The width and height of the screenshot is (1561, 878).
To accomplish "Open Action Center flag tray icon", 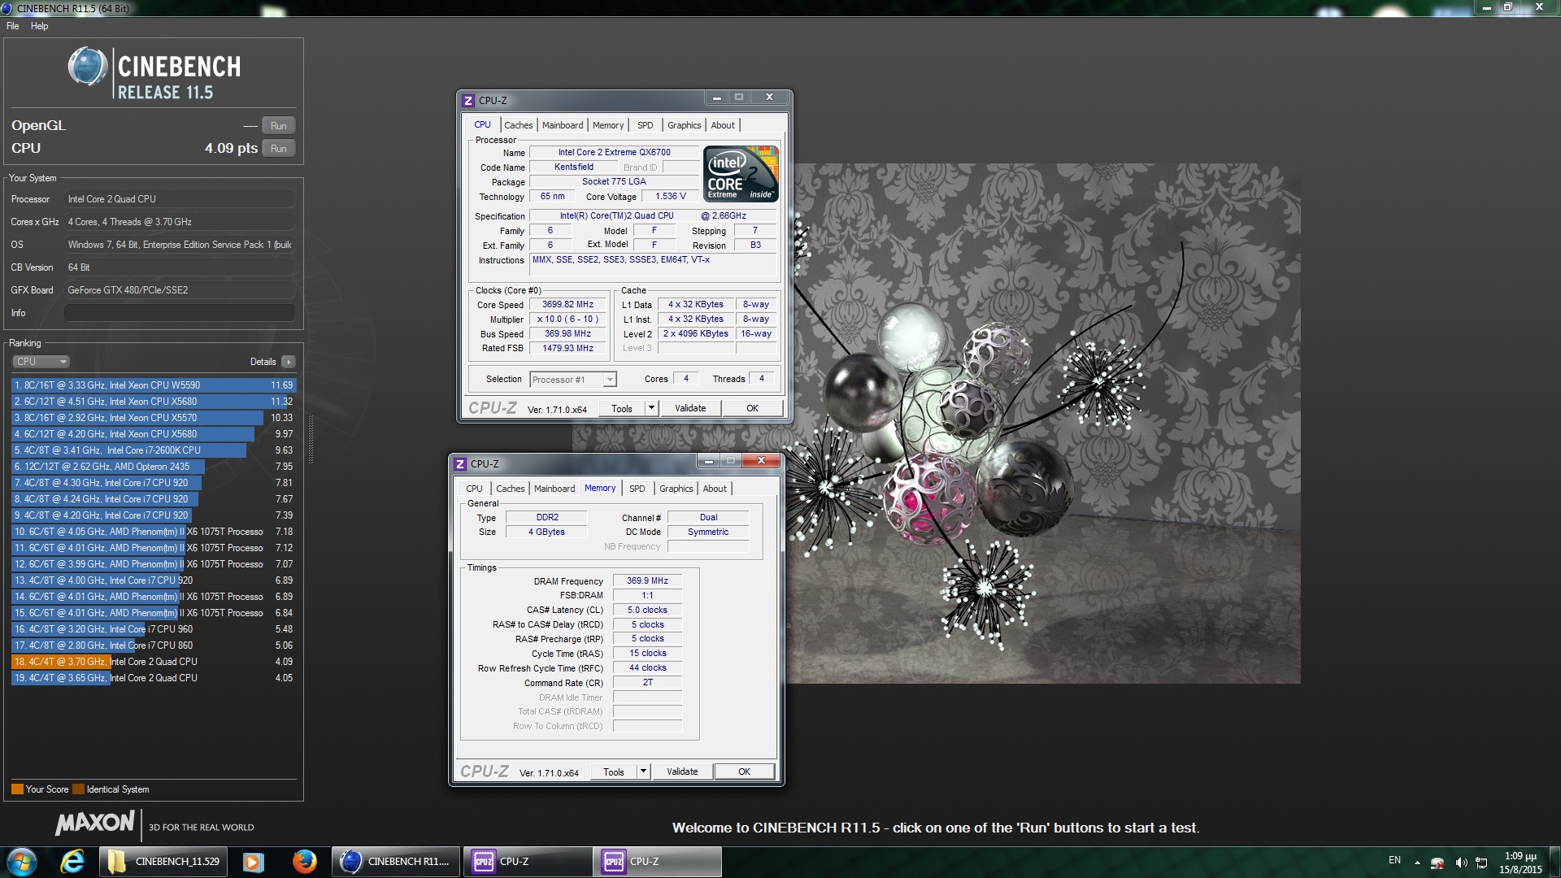I will pyautogui.click(x=1438, y=863).
